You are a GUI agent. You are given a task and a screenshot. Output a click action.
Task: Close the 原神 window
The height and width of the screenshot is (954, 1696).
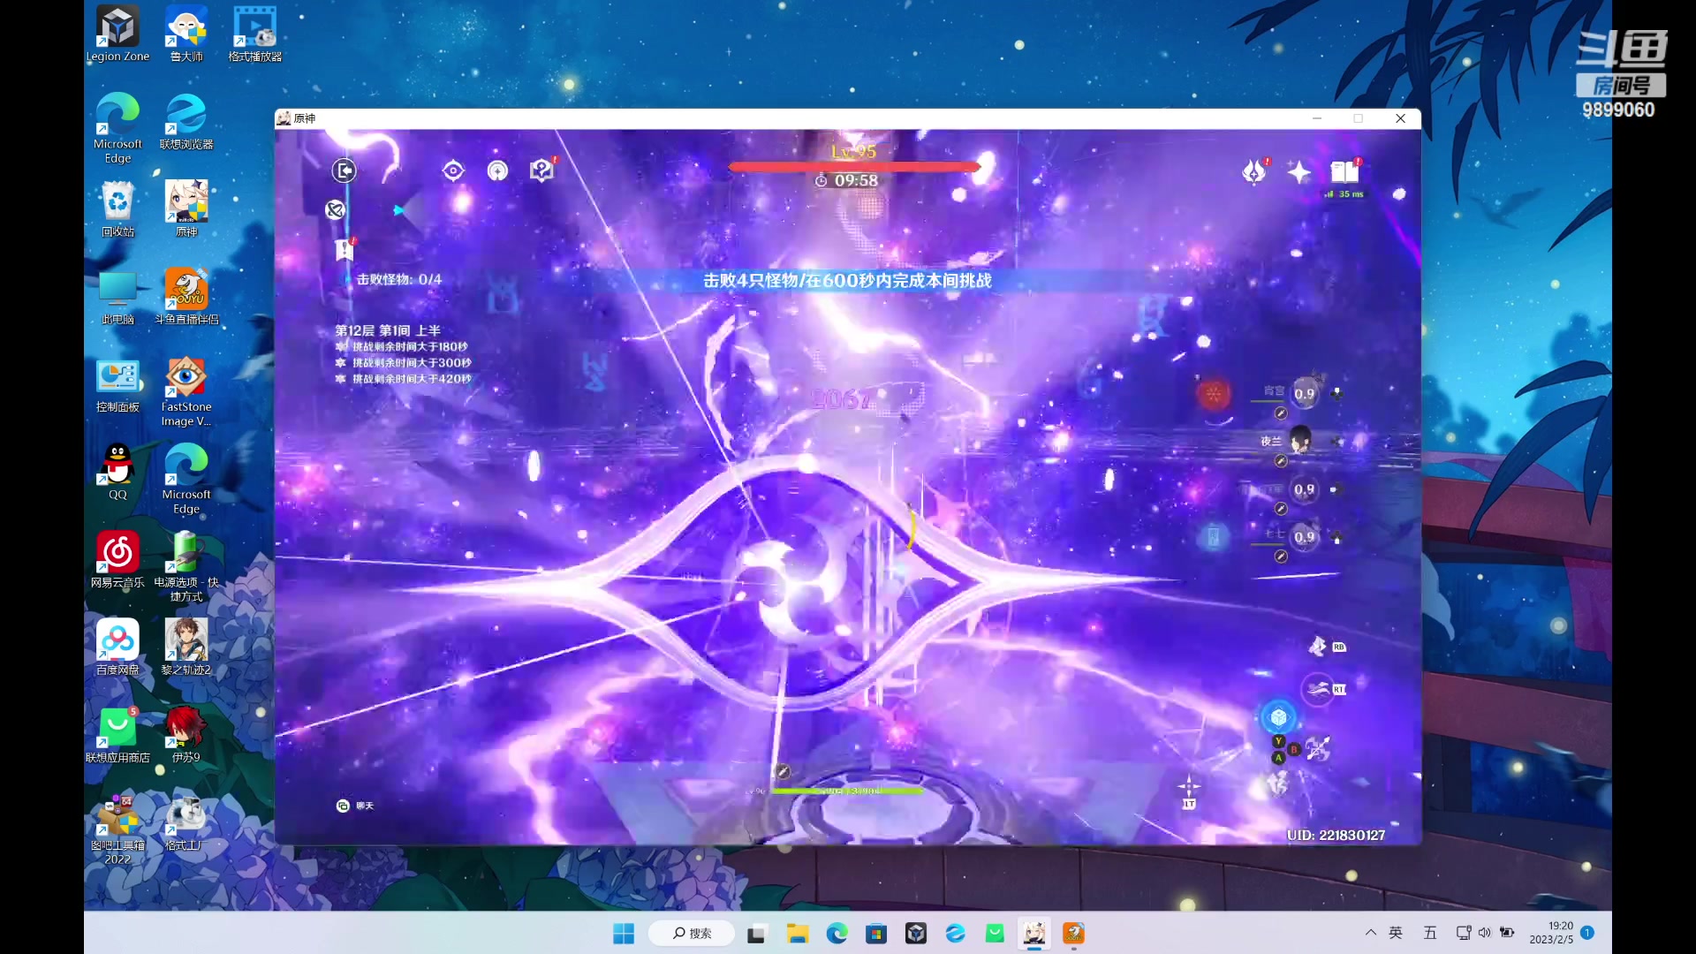pos(1400,118)
